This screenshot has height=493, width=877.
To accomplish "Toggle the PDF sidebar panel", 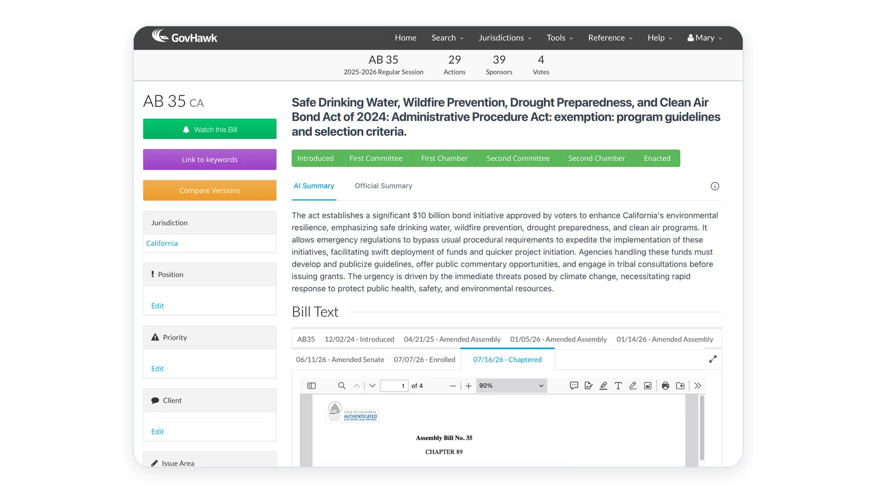I will 311,386.
